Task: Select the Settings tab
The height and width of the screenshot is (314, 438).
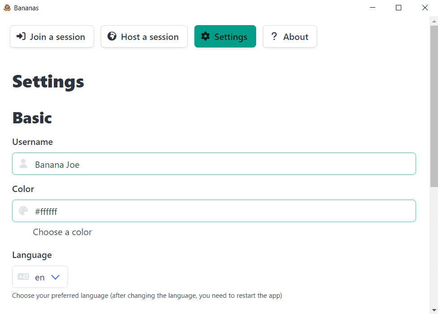Action: [x=225, y=36]
